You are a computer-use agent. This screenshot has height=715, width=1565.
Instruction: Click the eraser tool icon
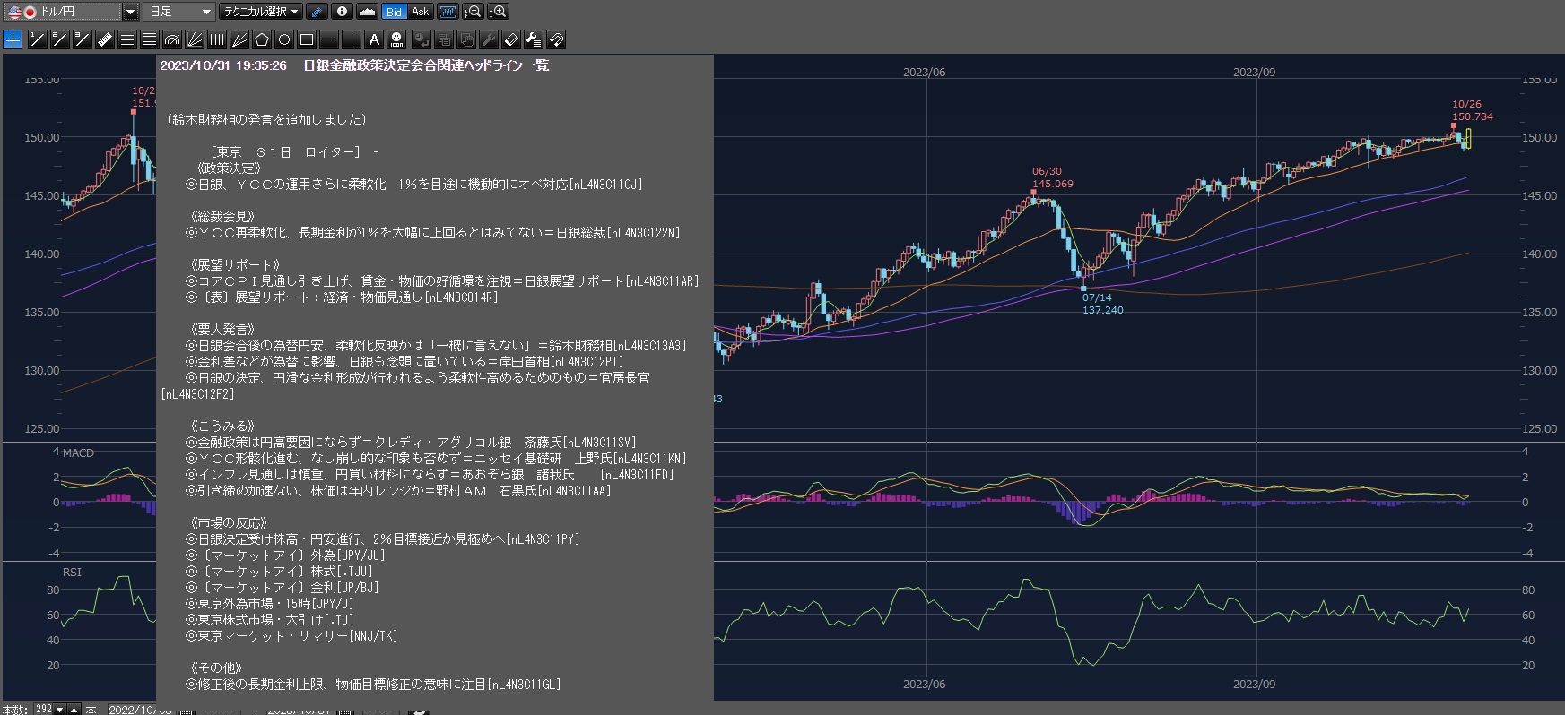click(511, 39)
